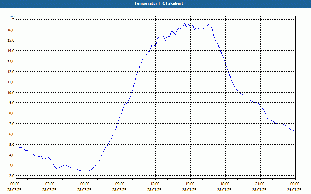Select the '10,0' y-axis value
The width and height of the screenshot is (311, 194).
[11, 92]
